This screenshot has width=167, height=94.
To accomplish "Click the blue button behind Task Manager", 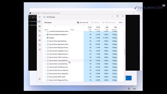I will click(x=129, y=78).
